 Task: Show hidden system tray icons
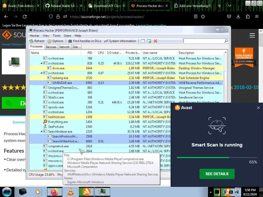click(211, 192)
